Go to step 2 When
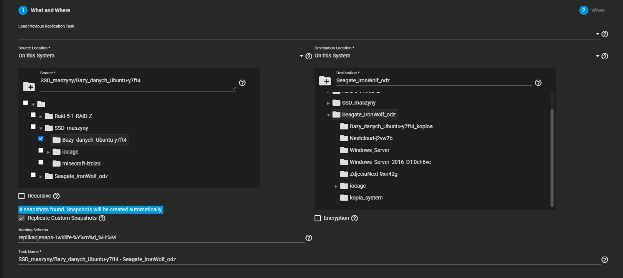 pyautogui.click(x=592, y=10)
